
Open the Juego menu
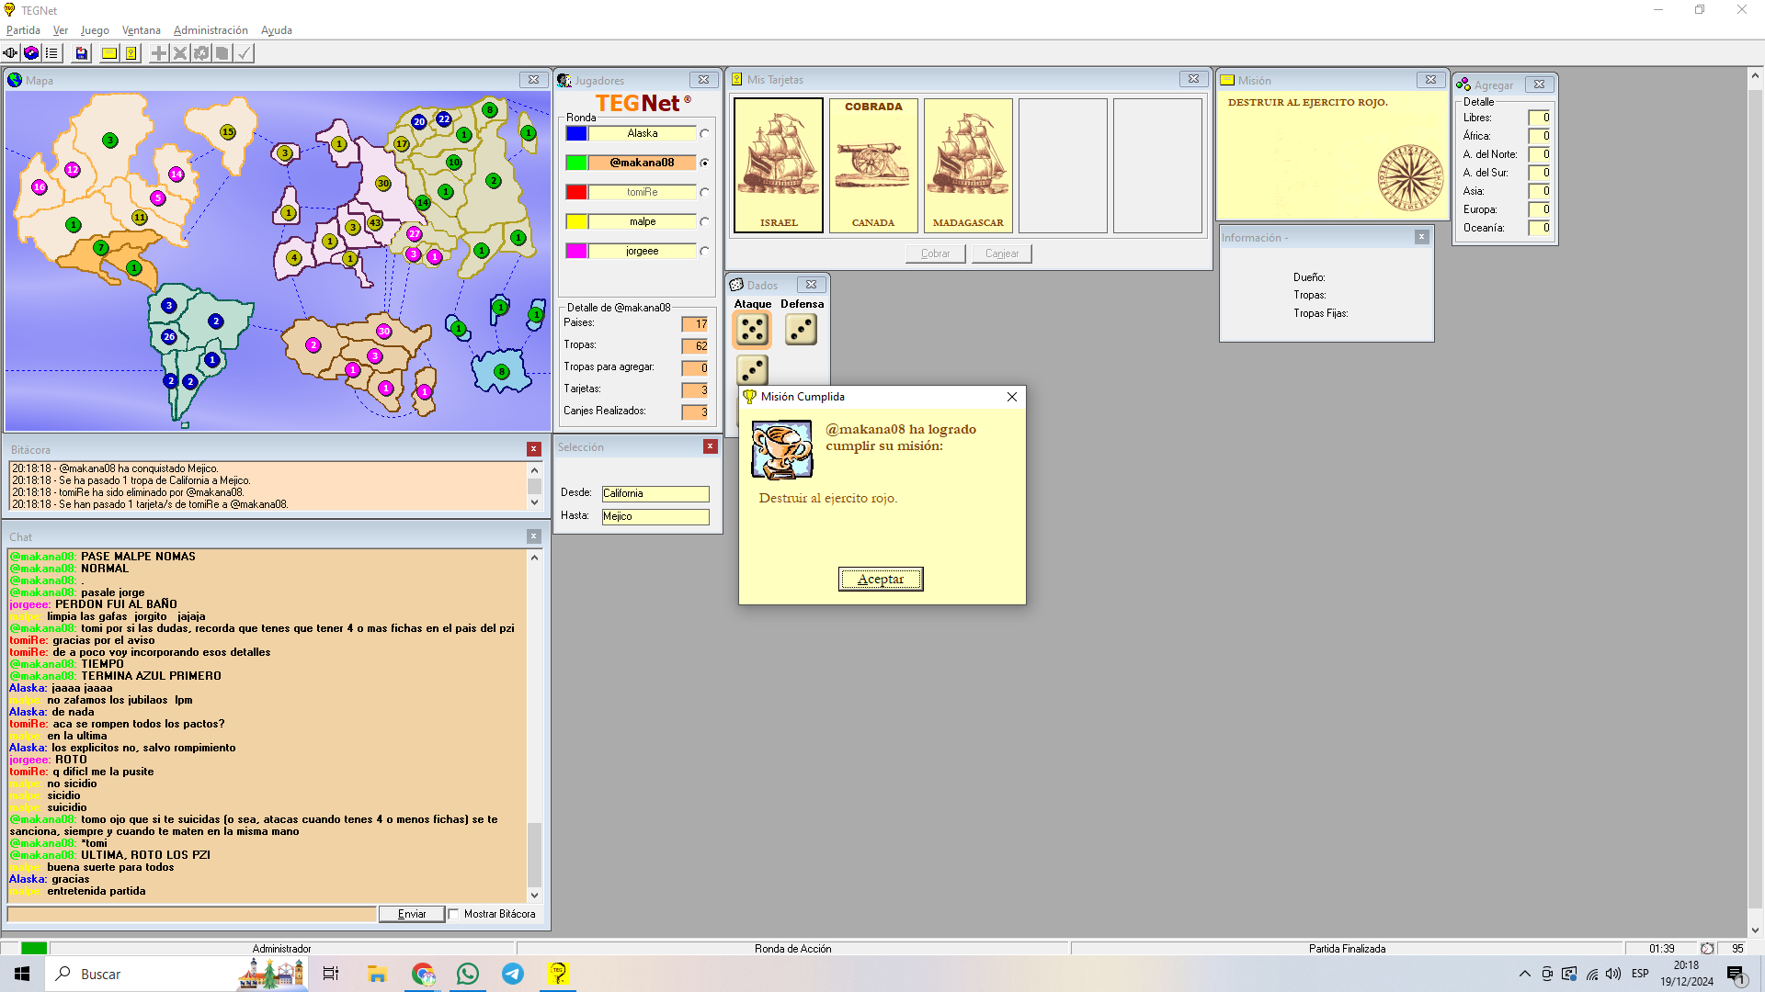click(95, 30)
